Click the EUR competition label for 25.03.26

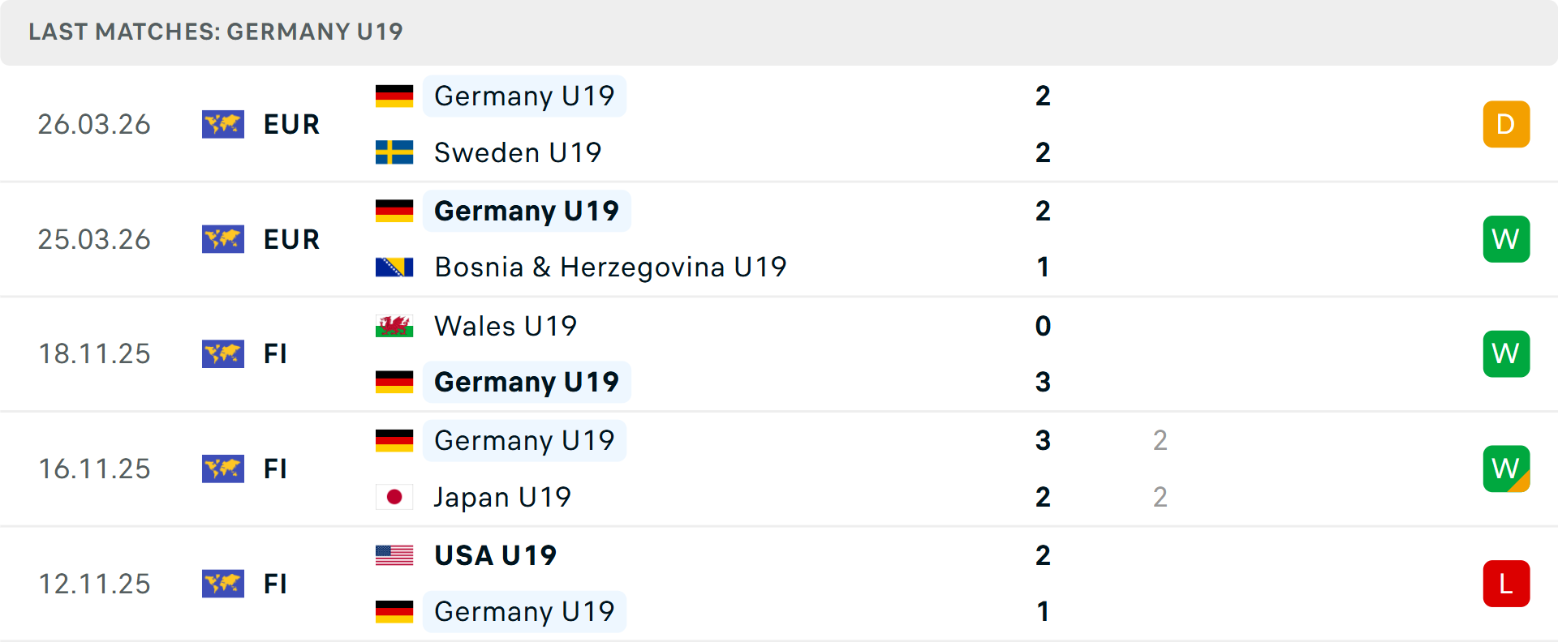click(291, 239)
